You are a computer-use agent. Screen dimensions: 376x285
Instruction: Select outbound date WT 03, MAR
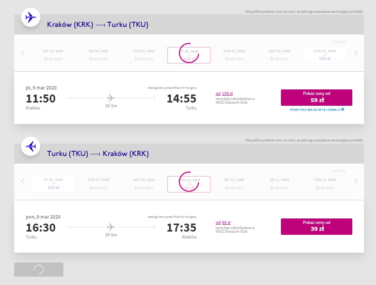pyautogui.click(x=53, y=55)
